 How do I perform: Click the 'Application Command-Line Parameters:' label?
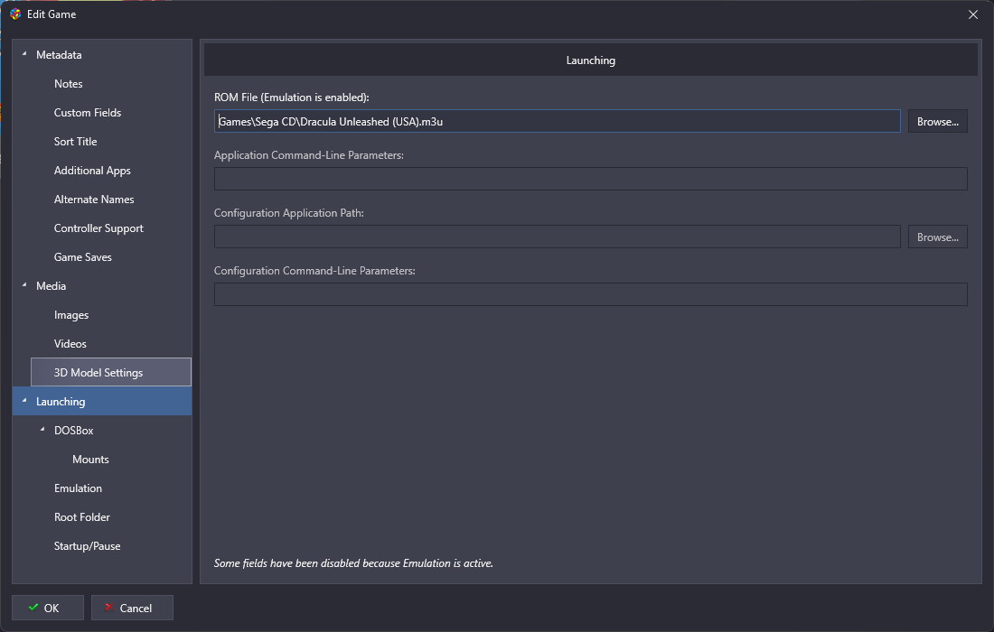309,155
